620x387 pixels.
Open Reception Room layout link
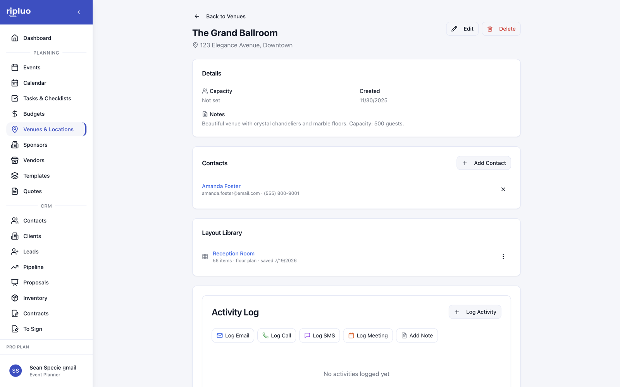[234, 253]
